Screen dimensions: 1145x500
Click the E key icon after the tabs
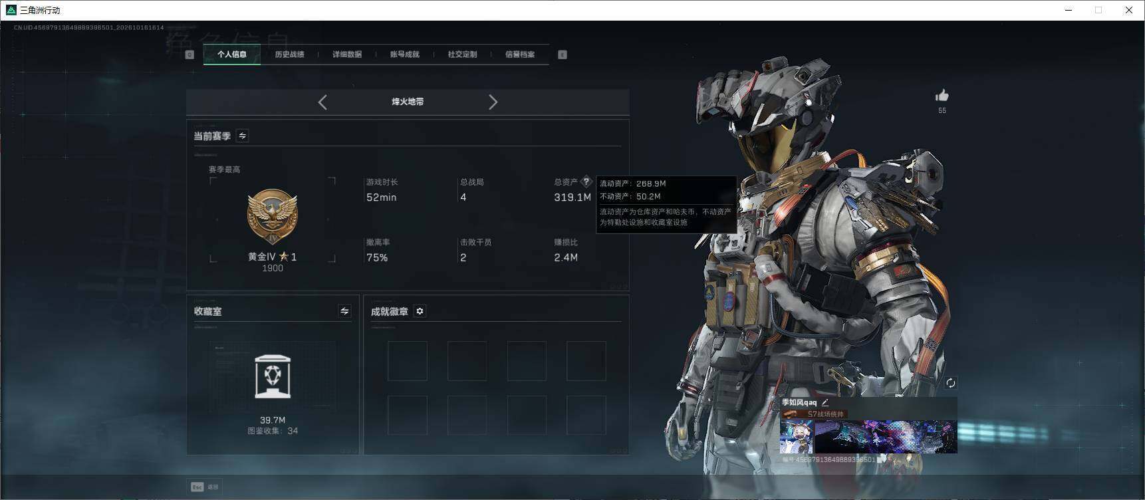tap(563, 55)
